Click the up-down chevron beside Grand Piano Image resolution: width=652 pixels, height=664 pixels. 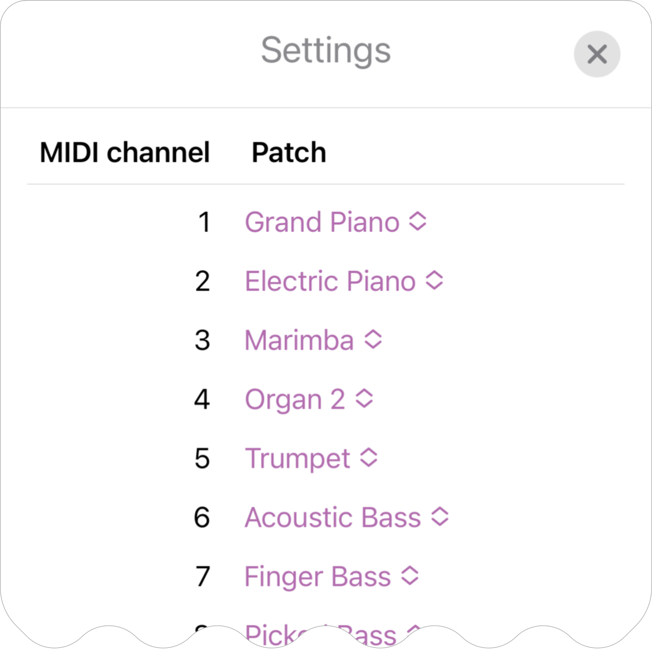click(418, 221)
